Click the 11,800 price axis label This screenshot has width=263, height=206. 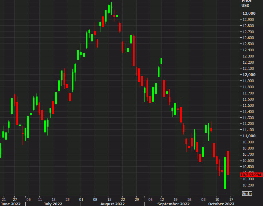(x=248, y=87)
